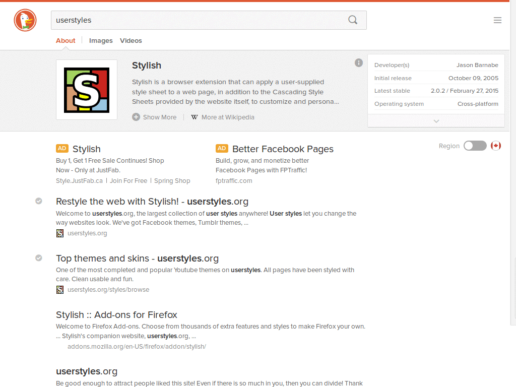Click the info icon beside the Wikipedia card
Screen dimensions: 516x387
(359, 62)
